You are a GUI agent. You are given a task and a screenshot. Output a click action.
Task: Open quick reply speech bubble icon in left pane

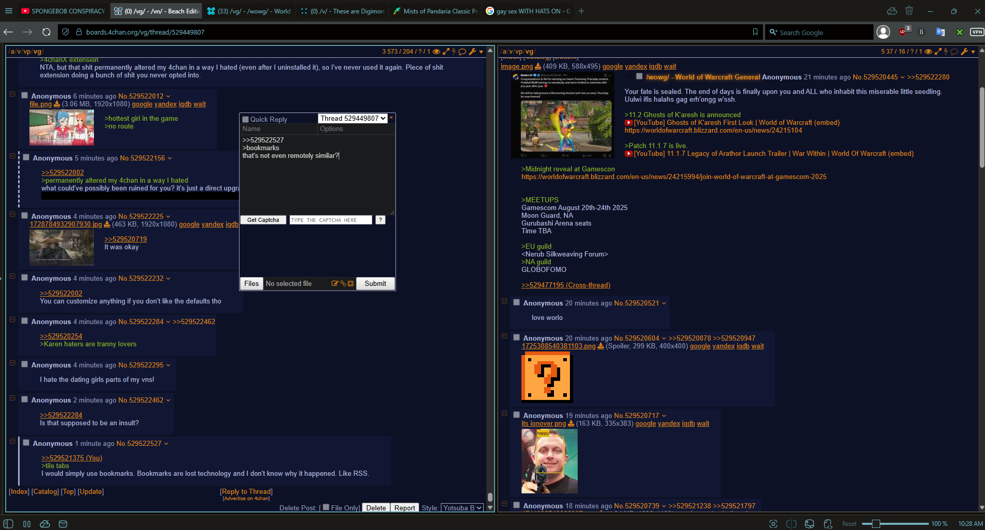point(463,52)
